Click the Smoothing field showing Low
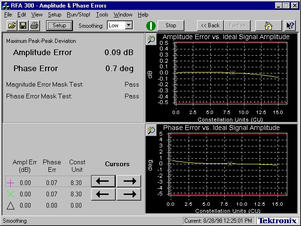 pyautogui.click(x=116, y=25)
